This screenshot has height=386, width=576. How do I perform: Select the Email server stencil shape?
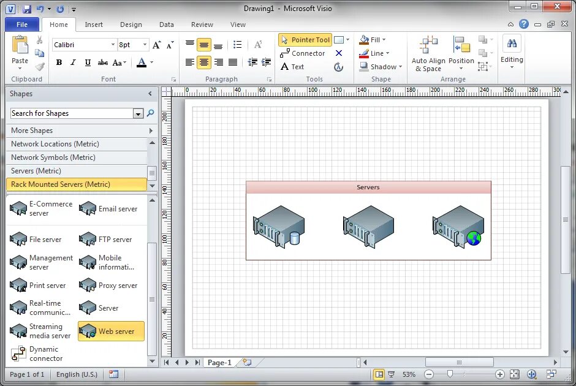pyautogui.click(x=108, y=208)
